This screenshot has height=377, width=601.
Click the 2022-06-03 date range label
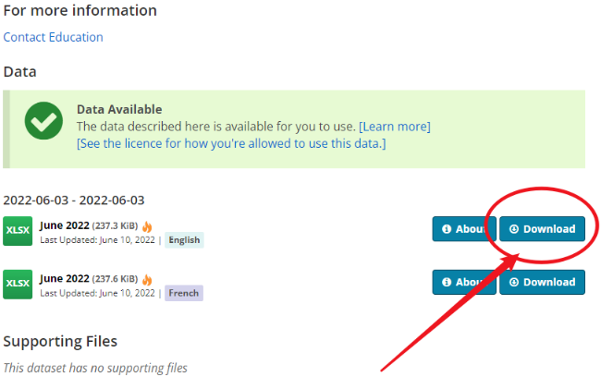(x=73, y=201)
